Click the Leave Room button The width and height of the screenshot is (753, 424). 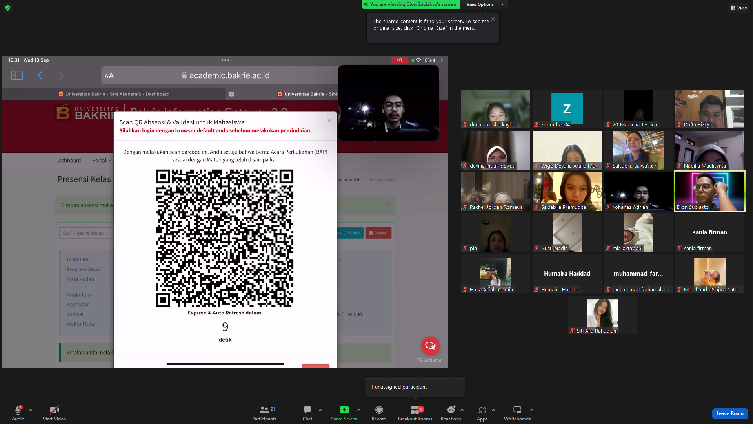click(x=730, y=413)
